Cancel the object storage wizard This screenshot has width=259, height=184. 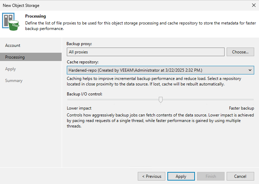click(x=240, y=176)
